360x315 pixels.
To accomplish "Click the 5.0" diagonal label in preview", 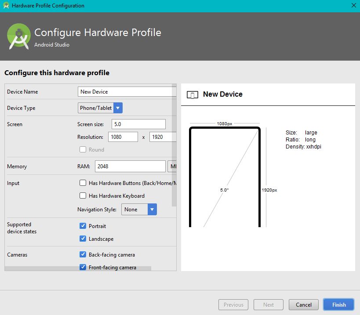I will 224,190.
